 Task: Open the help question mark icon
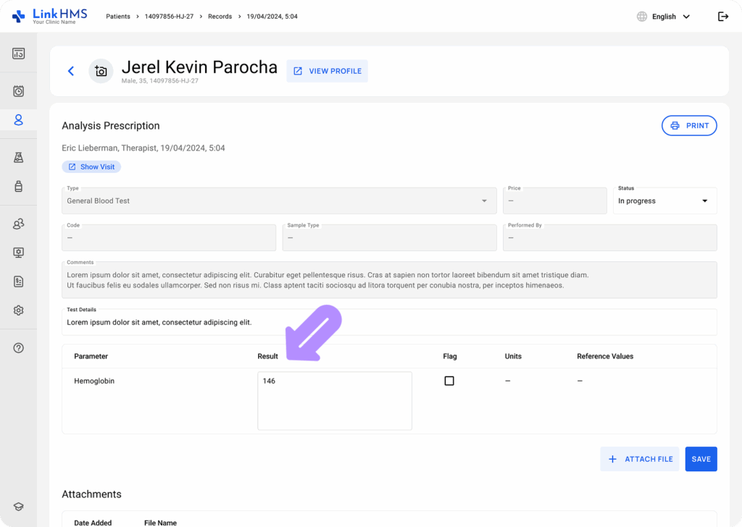18,348
